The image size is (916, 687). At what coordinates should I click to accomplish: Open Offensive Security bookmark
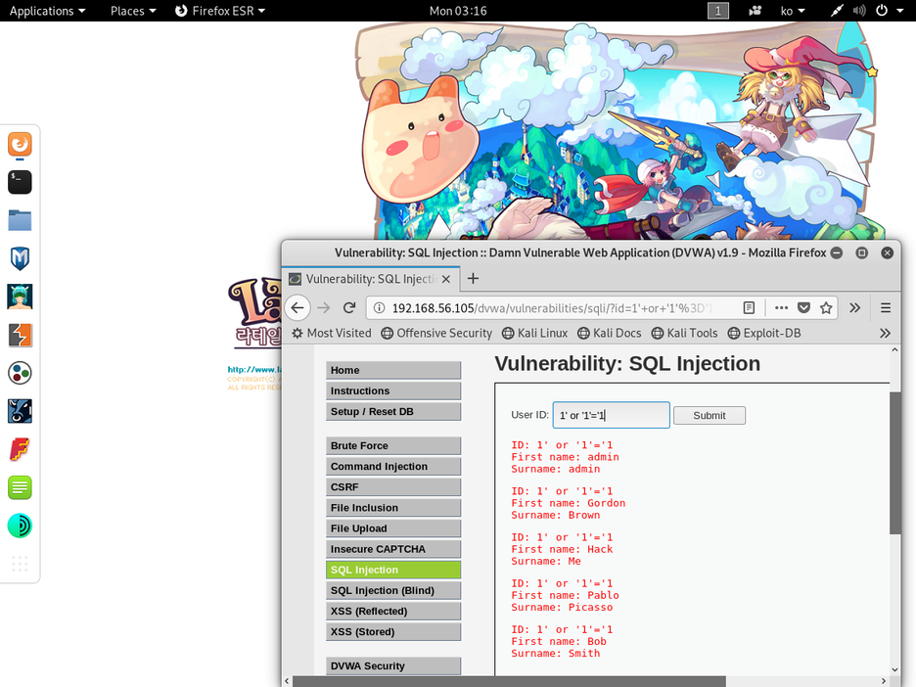(436, 333)
